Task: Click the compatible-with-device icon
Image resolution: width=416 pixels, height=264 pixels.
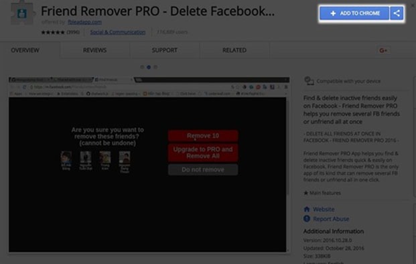Action: 309,80
